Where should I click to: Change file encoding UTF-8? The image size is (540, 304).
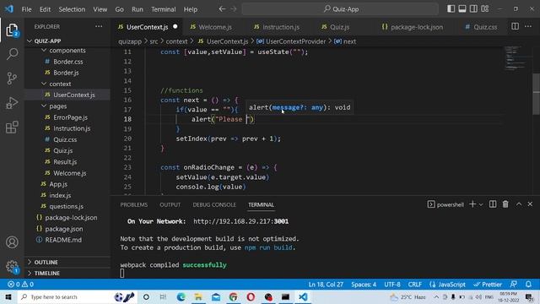tap(392, 285)
